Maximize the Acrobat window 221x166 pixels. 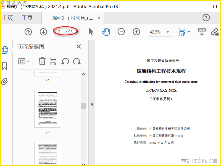coord(215,6)
